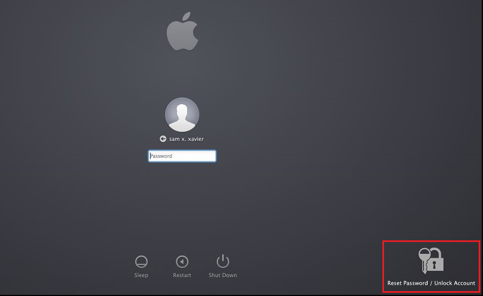Click the key part of the reset icon

tap(424, 258)
